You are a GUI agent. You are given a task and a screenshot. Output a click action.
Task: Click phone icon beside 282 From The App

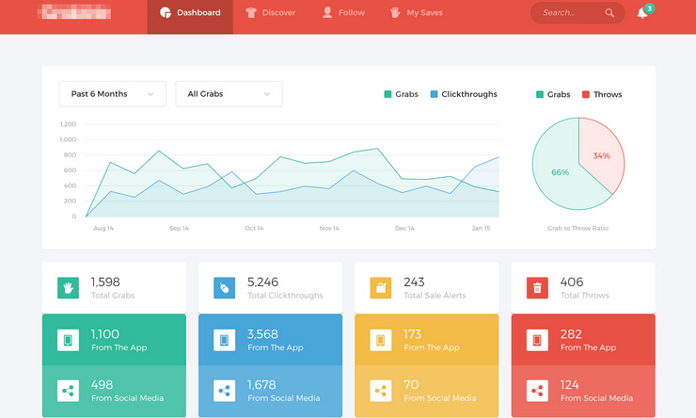coord(537,340)
